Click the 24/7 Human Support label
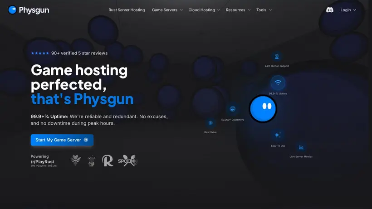 pos(277,66)
